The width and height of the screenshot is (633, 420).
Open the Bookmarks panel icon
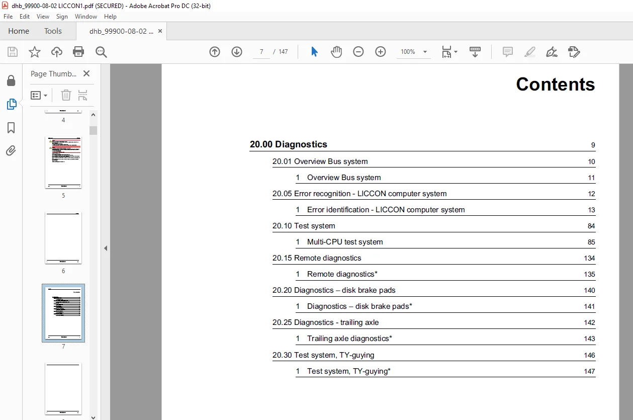point(11,128)
